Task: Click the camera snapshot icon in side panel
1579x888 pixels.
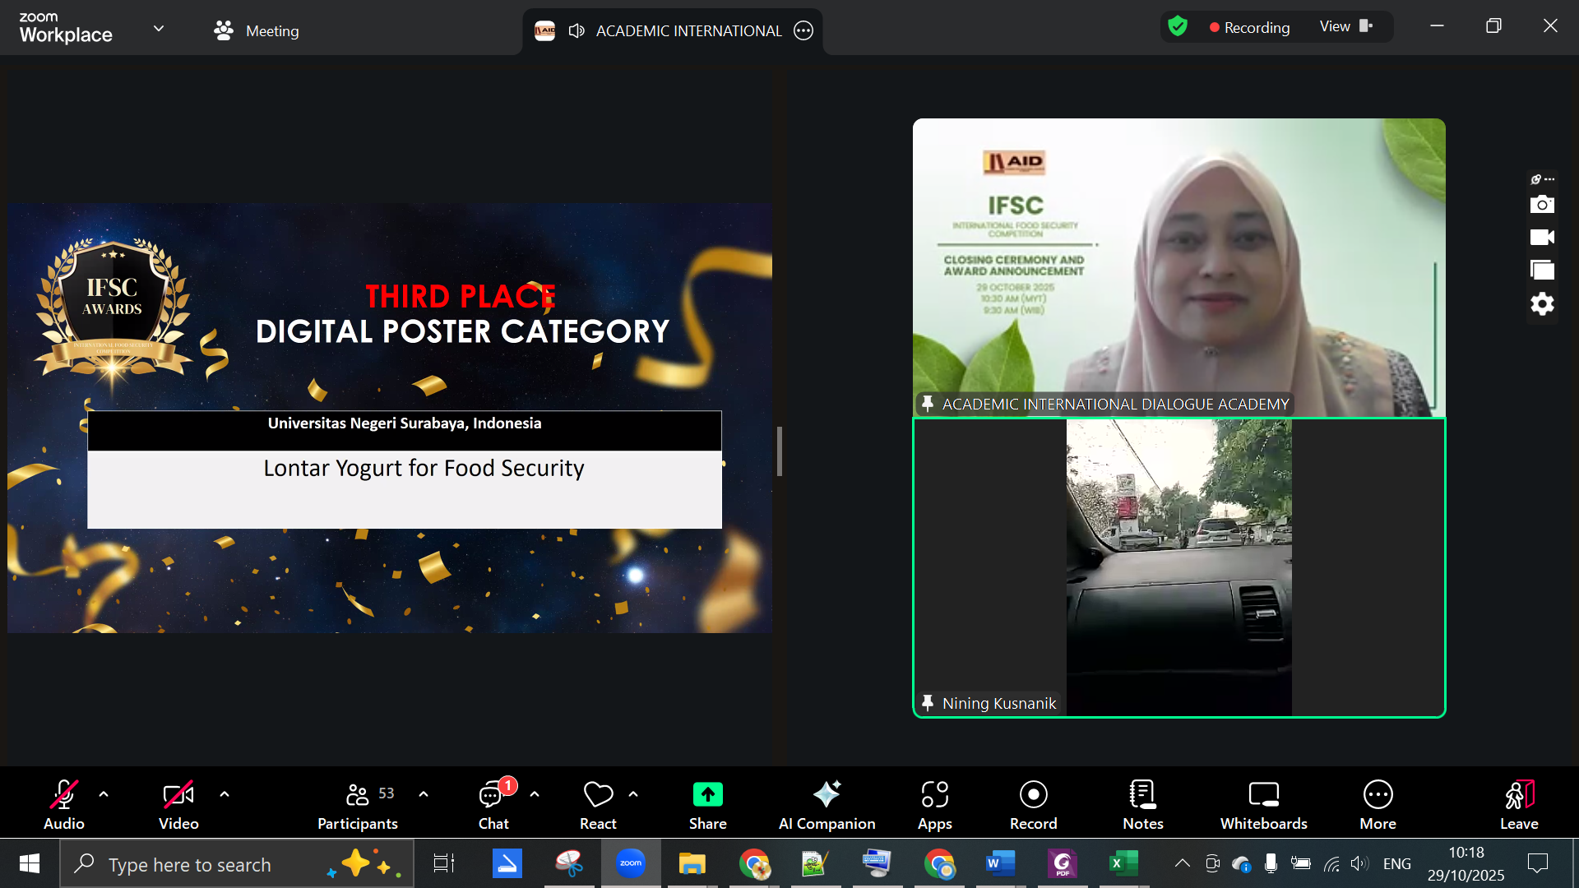Action: point(1542,205)
